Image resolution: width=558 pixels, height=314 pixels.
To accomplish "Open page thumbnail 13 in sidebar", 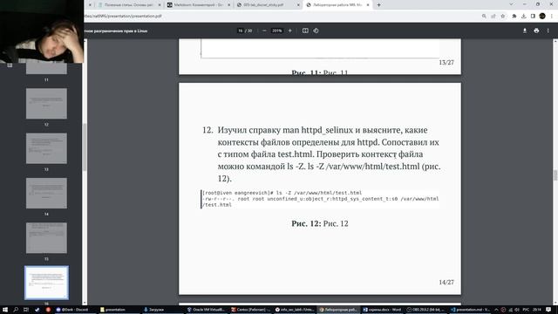I will (x=46, y=148).
